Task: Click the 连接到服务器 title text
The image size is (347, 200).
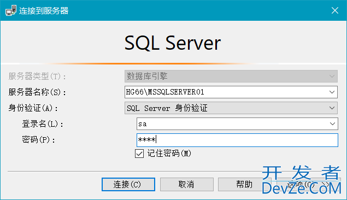Action: click(44, 10)
